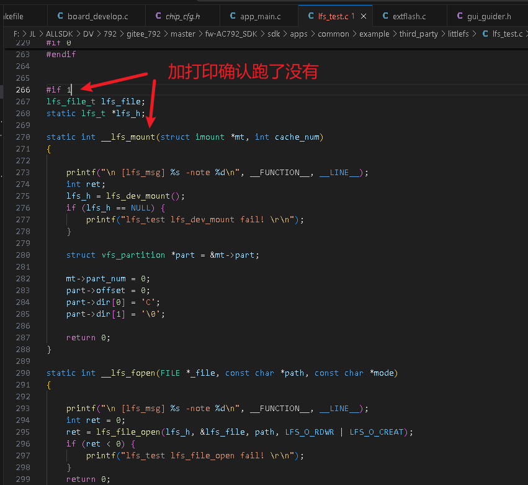Image resolution: width=528 pixels, height=485 pixels.
Task: Open ALLSDK folder in breadcrumb path
Action: click(60, 34)
